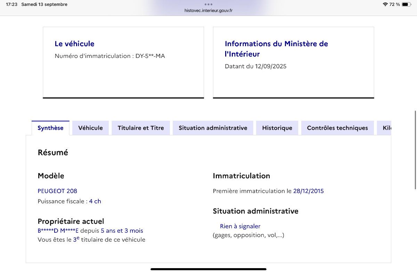Tap the three-dot multitasking icon
Viewport: 417px width, 273px height.
208,4
